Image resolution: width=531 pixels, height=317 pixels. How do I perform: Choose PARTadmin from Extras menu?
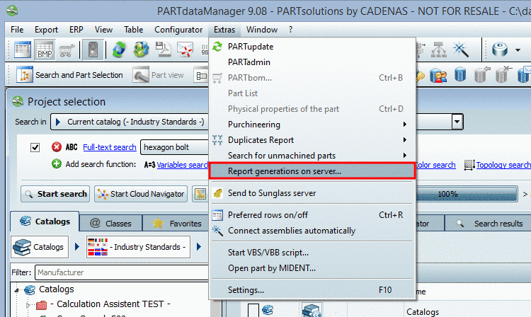tap(312, 62)
